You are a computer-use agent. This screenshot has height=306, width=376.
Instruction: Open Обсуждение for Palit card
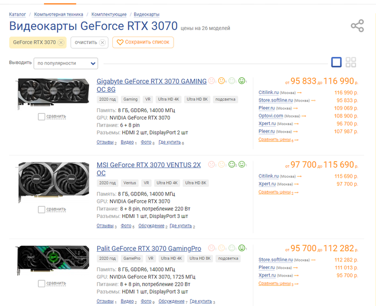tap(171, 301)
